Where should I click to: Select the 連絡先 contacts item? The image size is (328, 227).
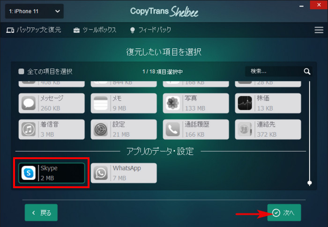click(x=268, y=129)
